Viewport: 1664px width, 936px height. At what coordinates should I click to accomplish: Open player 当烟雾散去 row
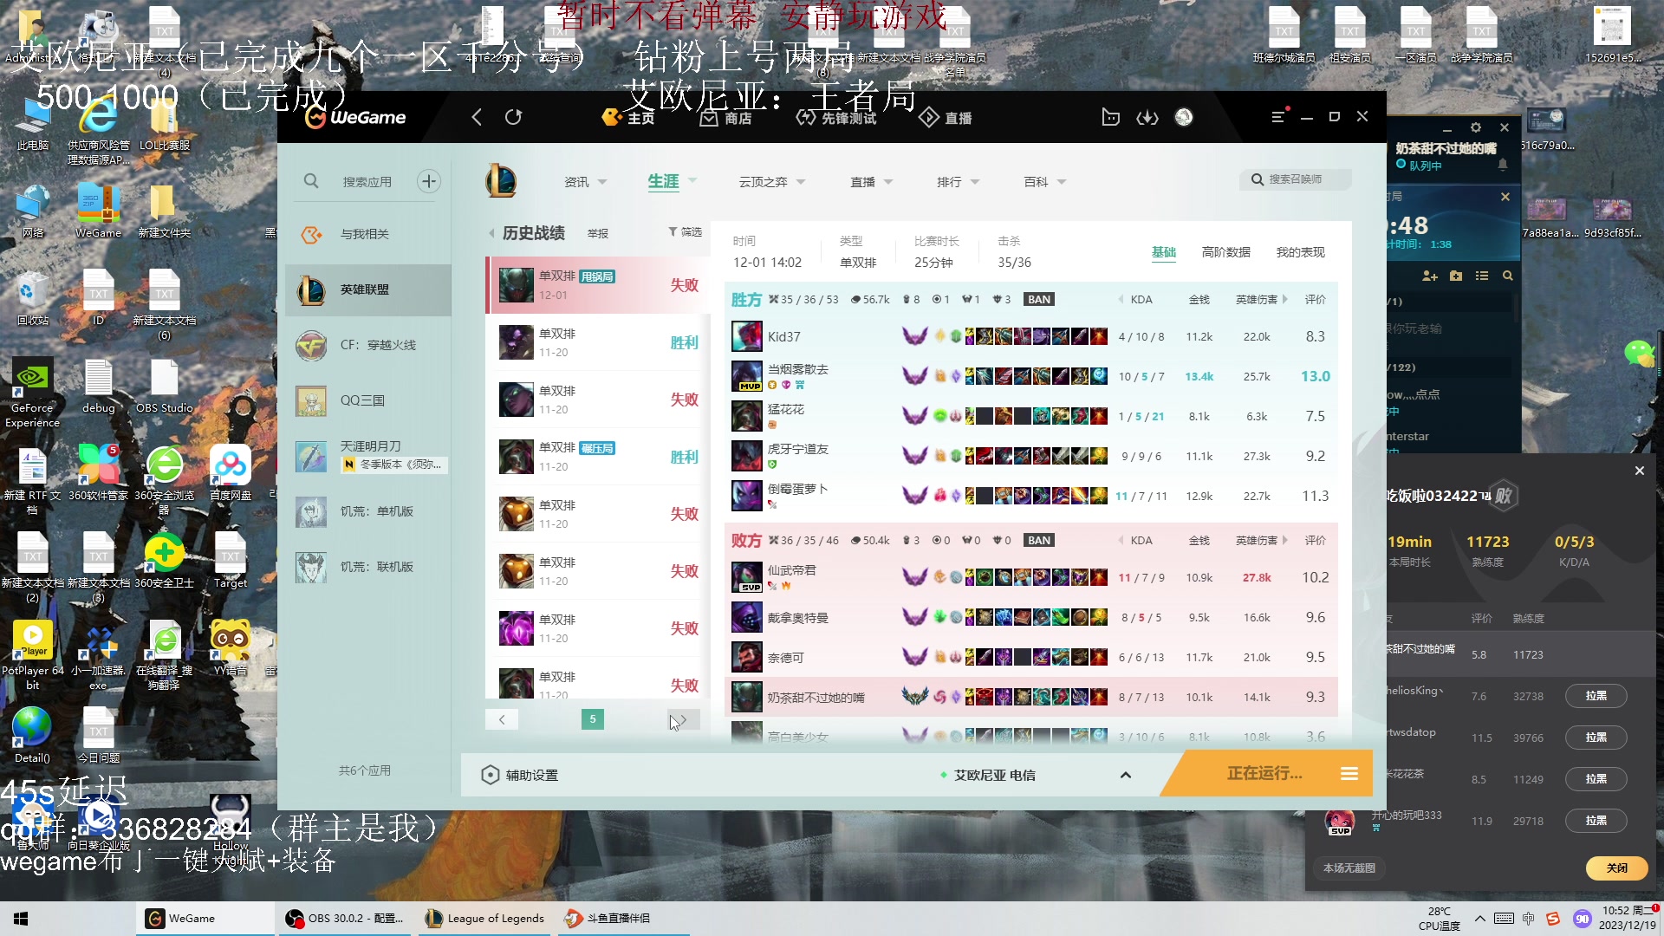(1031, 376)
